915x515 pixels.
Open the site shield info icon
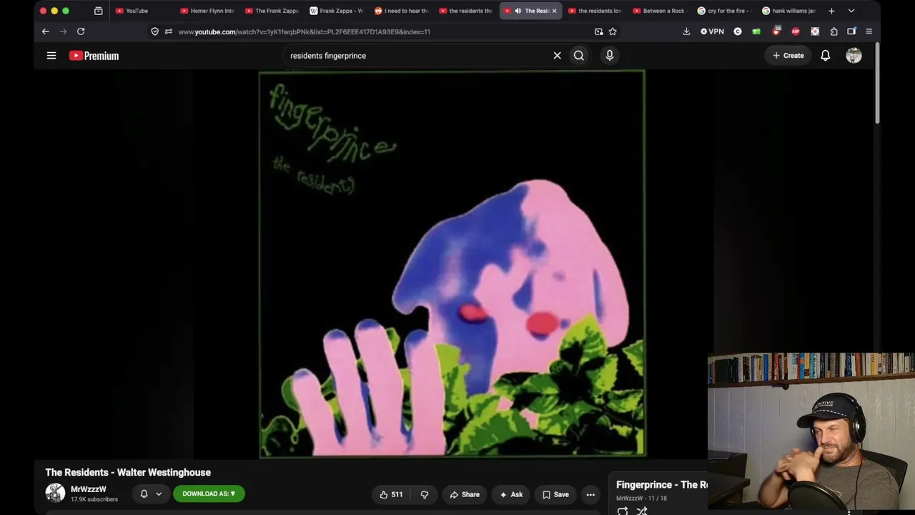[154, 31]
